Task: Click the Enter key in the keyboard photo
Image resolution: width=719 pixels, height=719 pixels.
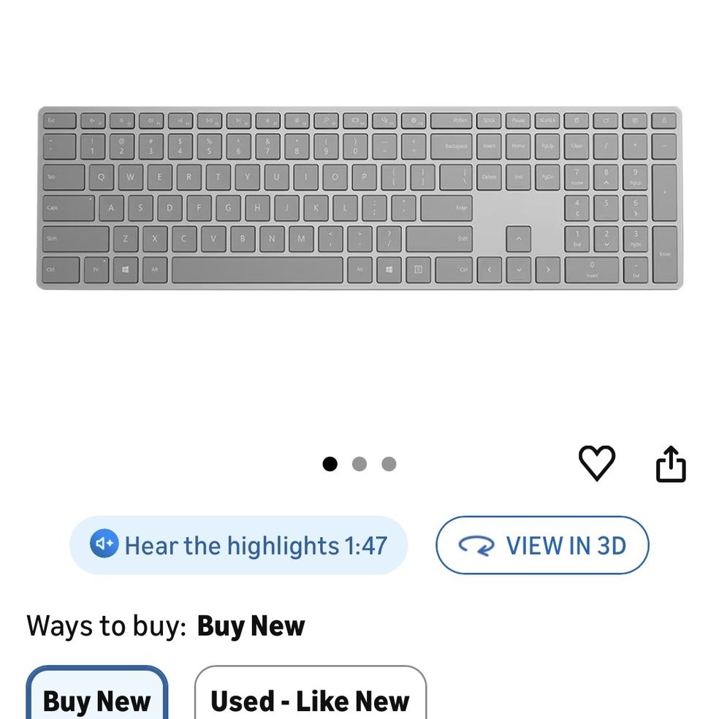Action: coord(446,208)
